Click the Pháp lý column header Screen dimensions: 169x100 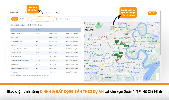tap(67, 30)
